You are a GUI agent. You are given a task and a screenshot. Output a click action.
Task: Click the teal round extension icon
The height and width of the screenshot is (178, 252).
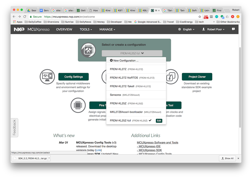coord(216,17)
